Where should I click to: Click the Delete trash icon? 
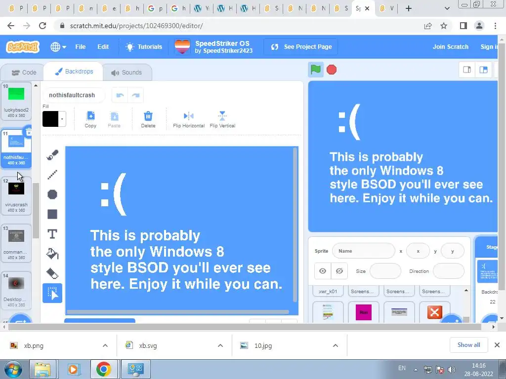click(x=148, y=119)
